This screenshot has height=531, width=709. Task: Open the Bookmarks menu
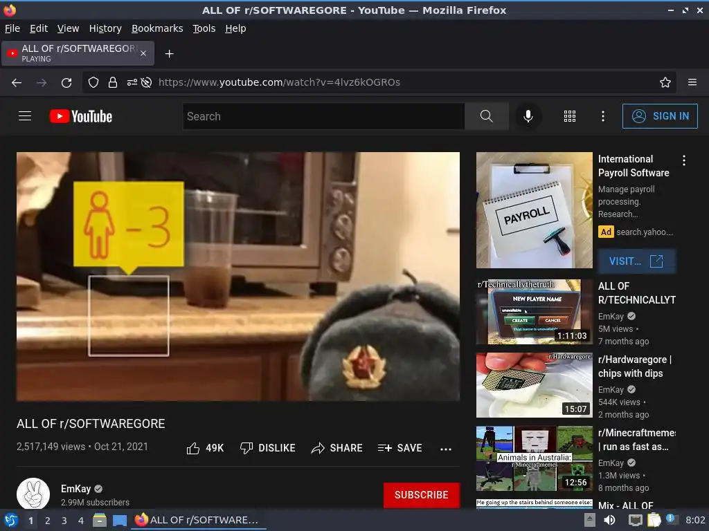pos(157,28)
